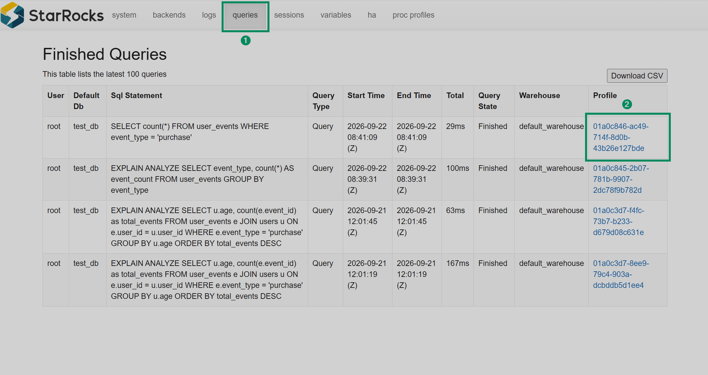Click start time 2026-09-22 08:39:31
The height and width of the screenshot is (375, 708).
(x=367, y=179)
